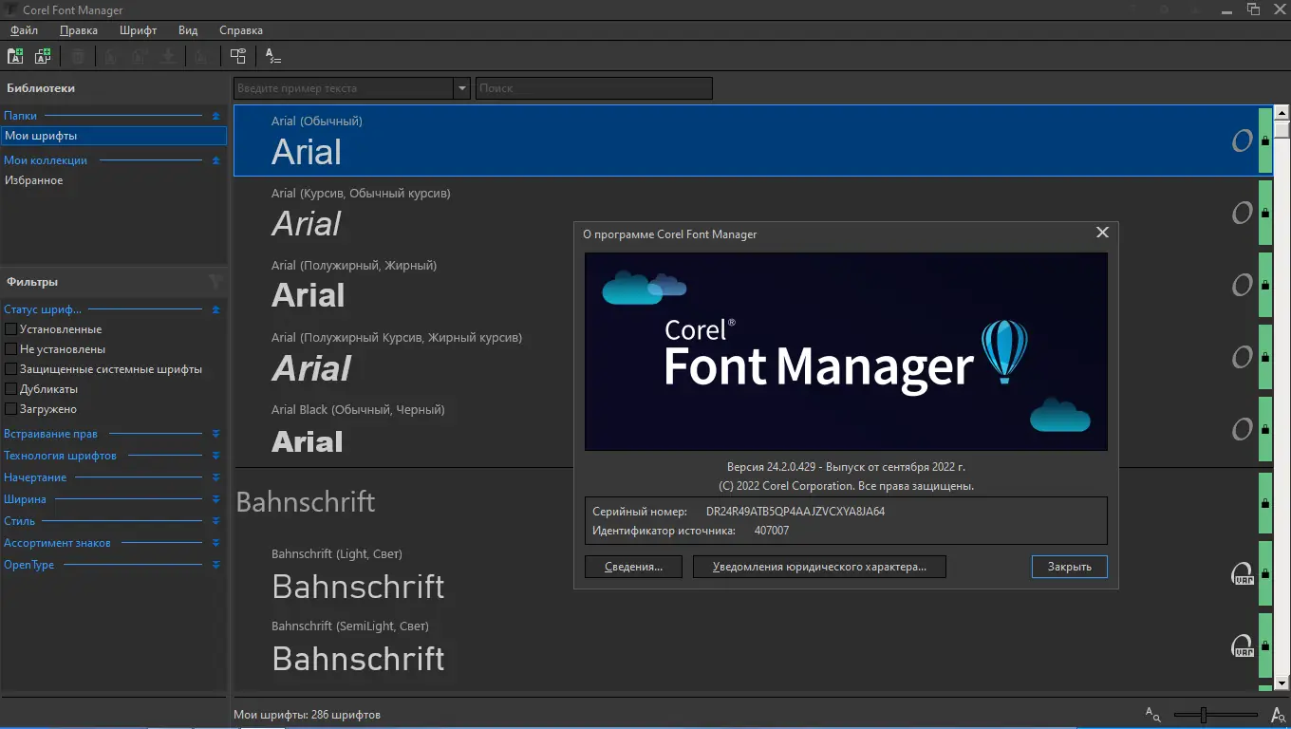The image size is (1291, 729).
Task: Open the Правка menu
Action: click(79, 30)
